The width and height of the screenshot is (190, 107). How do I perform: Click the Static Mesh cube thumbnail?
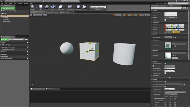(168, 45)
